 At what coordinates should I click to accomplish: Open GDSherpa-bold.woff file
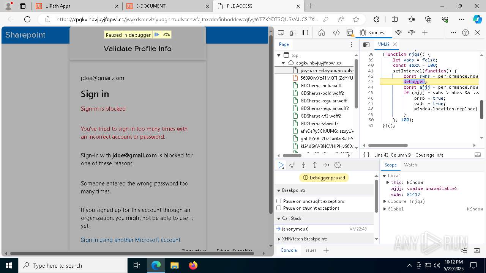tap(321, 85)
